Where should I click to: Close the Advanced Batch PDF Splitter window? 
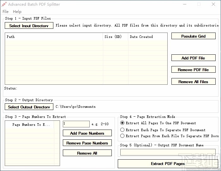(x=213, y=4)
